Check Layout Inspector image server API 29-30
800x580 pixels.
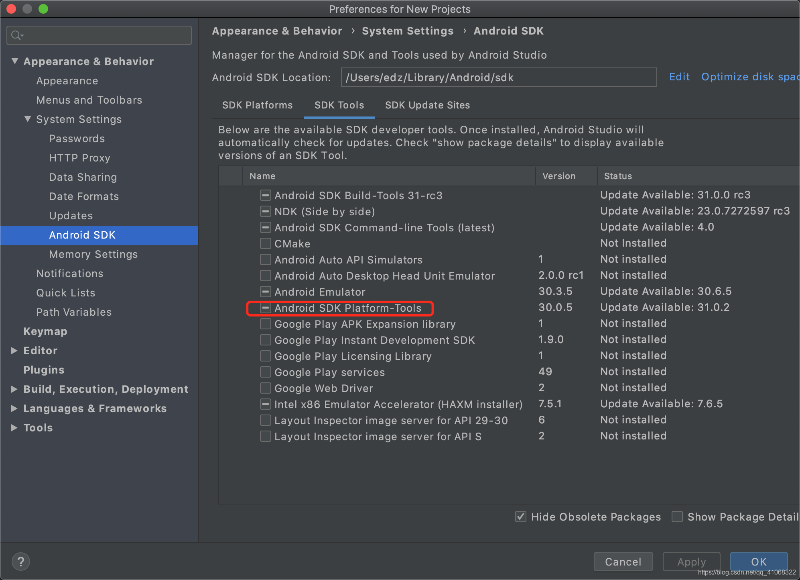click(265, 421)
